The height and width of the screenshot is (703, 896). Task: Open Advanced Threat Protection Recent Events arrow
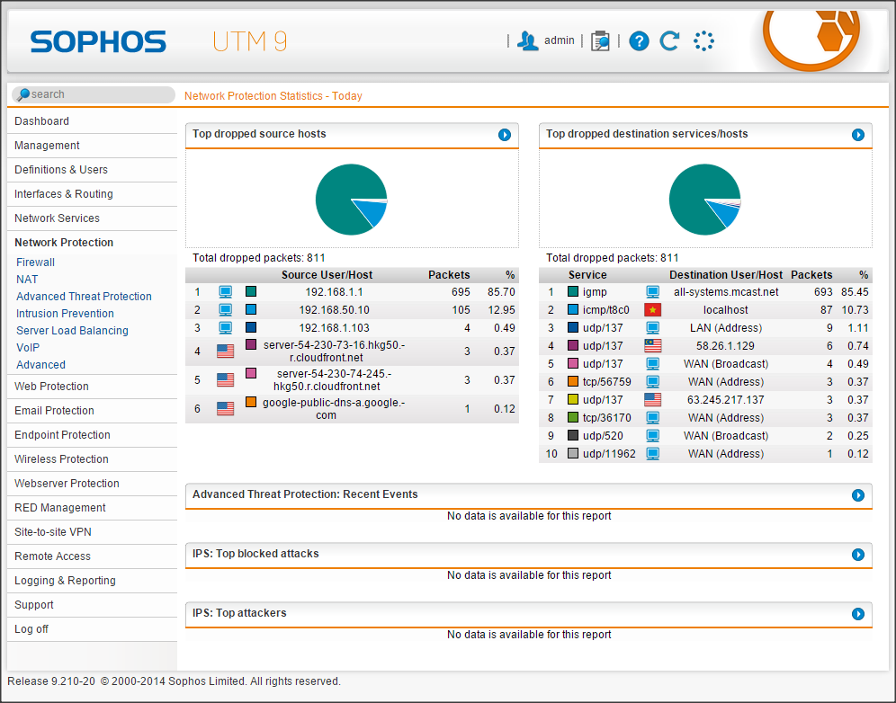(x=858, y=495)
